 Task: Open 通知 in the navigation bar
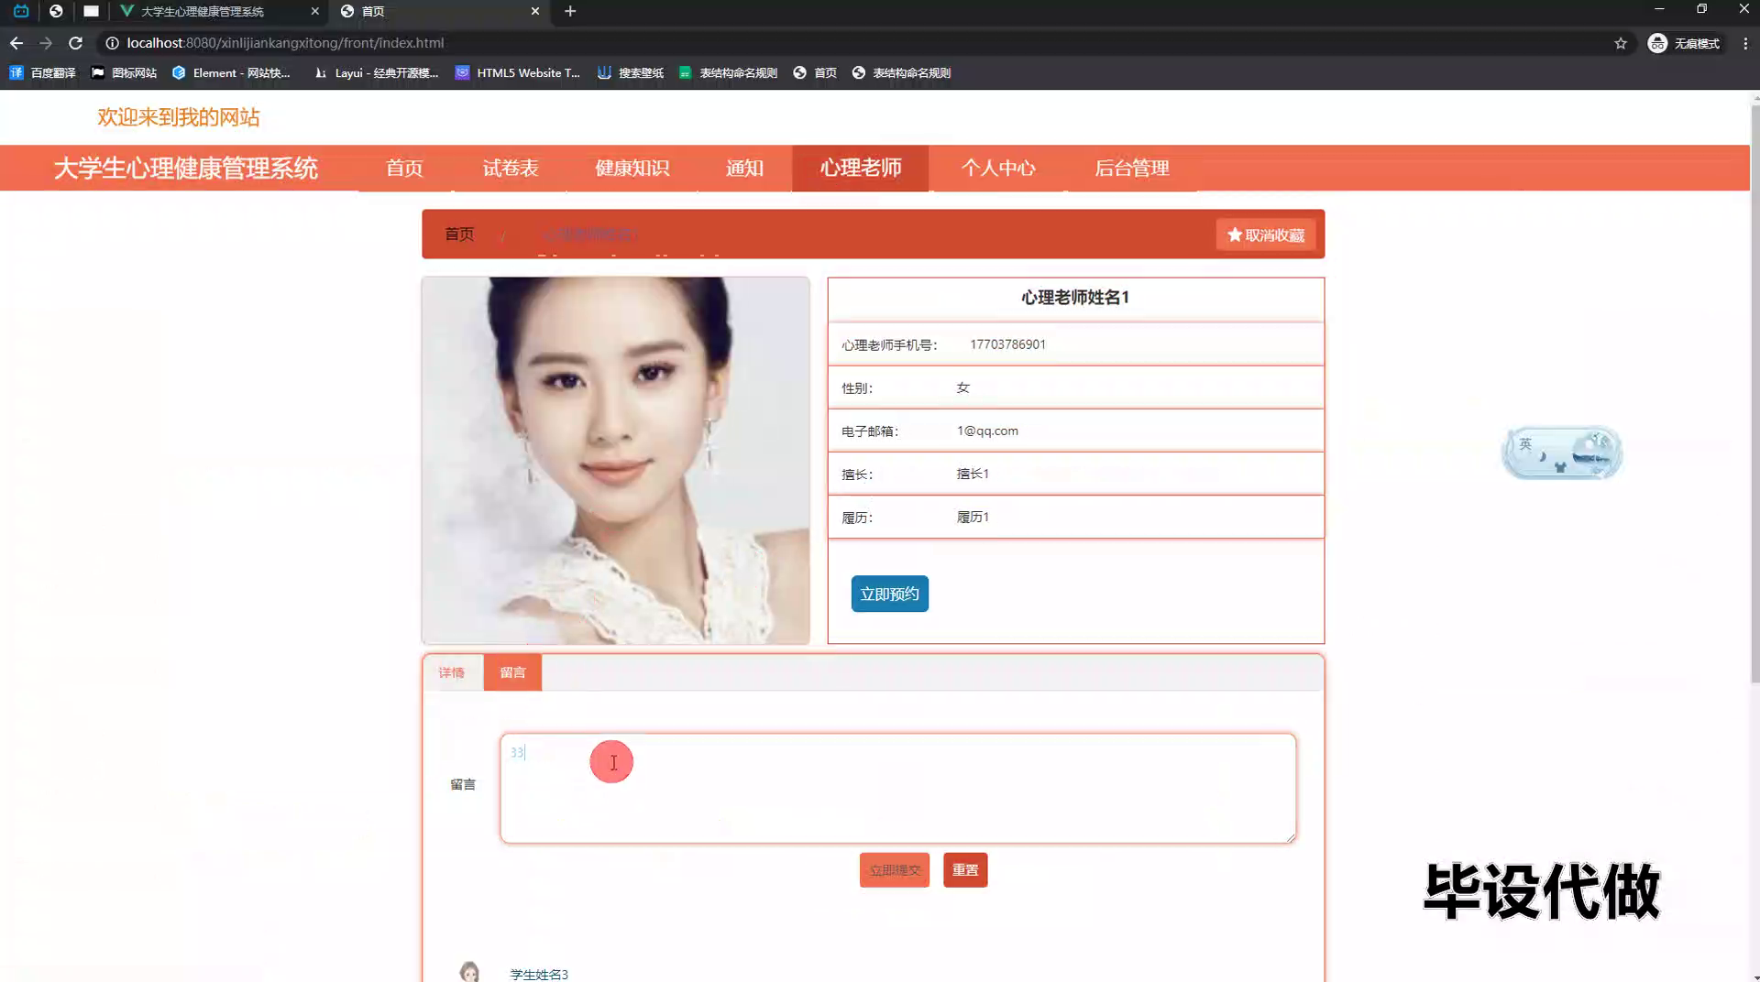point(744,168)
